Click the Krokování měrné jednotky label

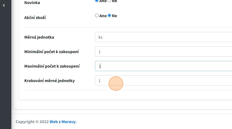pos(49,81)
